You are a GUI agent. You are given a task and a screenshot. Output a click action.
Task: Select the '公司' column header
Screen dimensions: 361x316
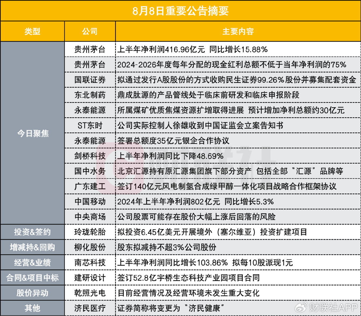[90, 31]
